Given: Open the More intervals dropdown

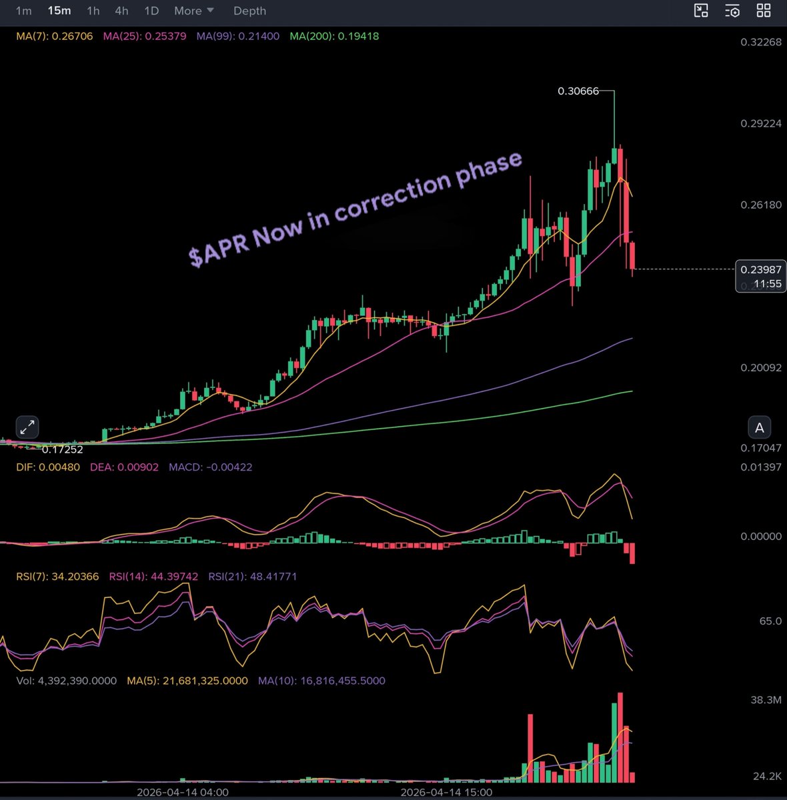Looking at the screenshot, I should coord(194,11).
